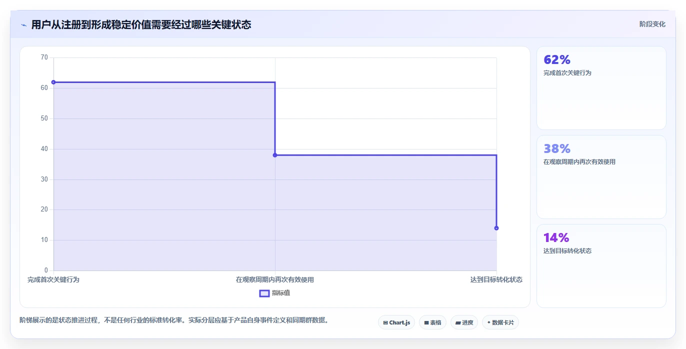Open the 14% data card
This screenshot has height=349, width=686.
coord(601,266)
